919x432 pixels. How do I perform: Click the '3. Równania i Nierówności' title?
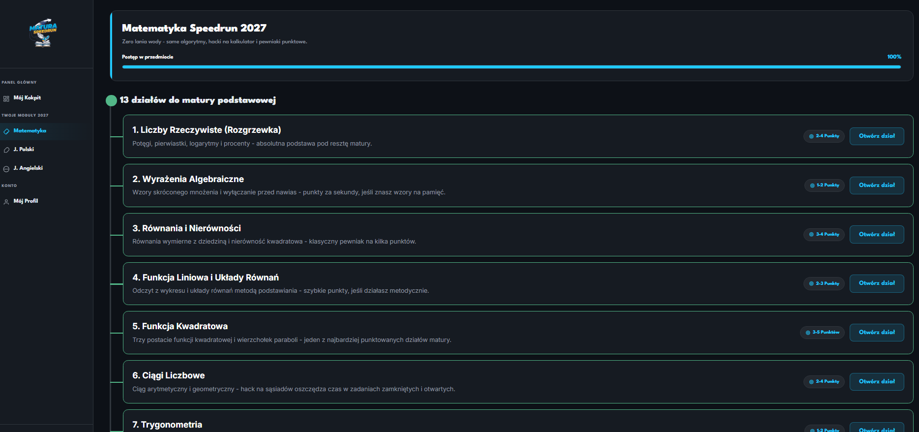(186, 228)
